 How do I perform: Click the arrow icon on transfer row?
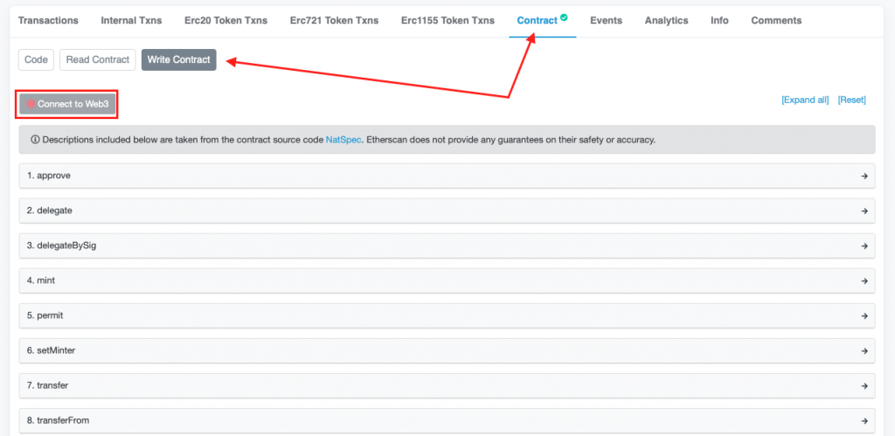[x=864, y=386]
